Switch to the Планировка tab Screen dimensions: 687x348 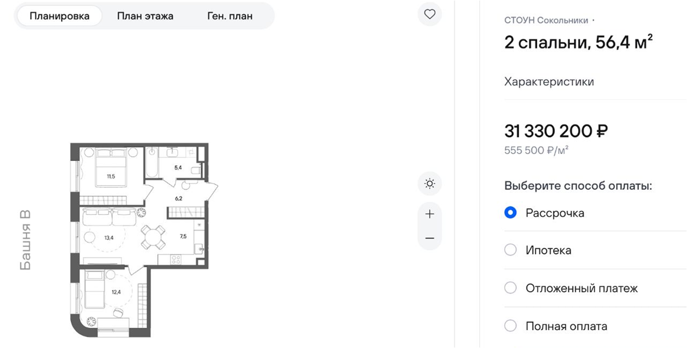(60, 16)
